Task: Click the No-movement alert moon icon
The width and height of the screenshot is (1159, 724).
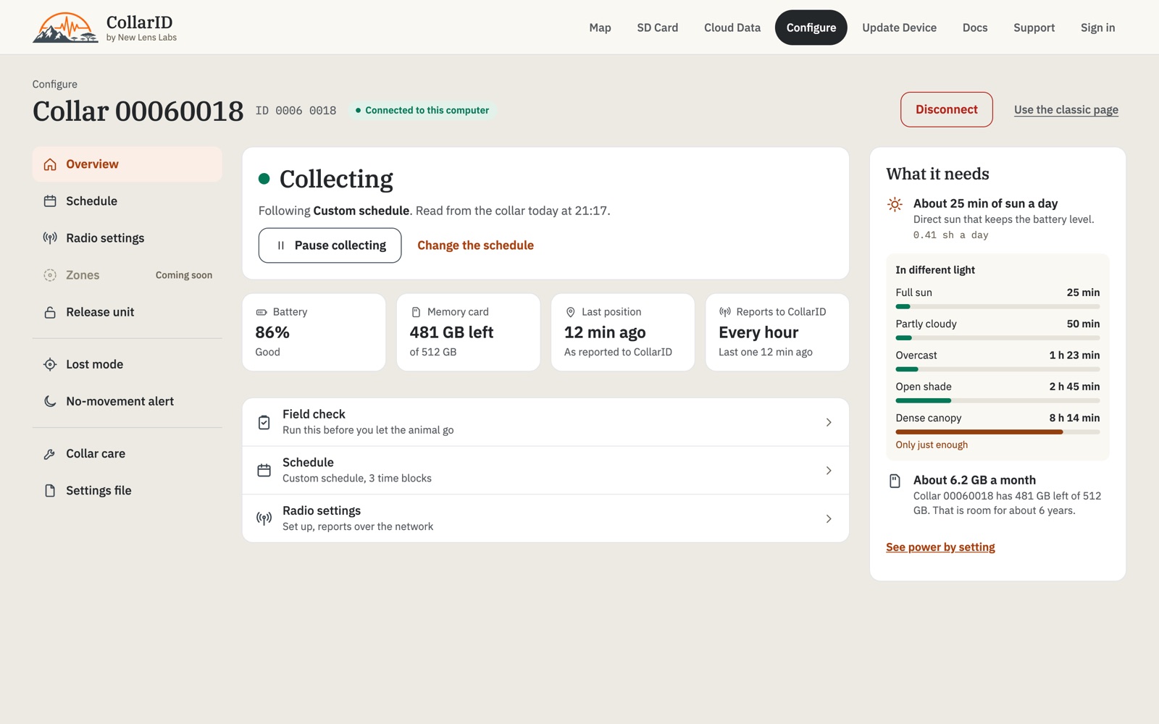Action: coord(50,401)
